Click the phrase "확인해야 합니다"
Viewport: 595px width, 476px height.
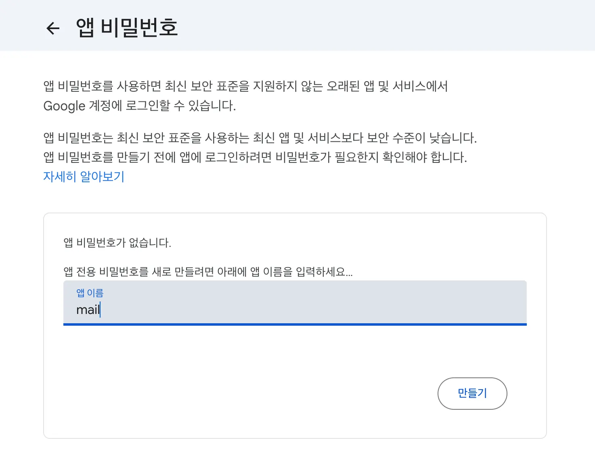pyautogui.click(x=424, y=157)
